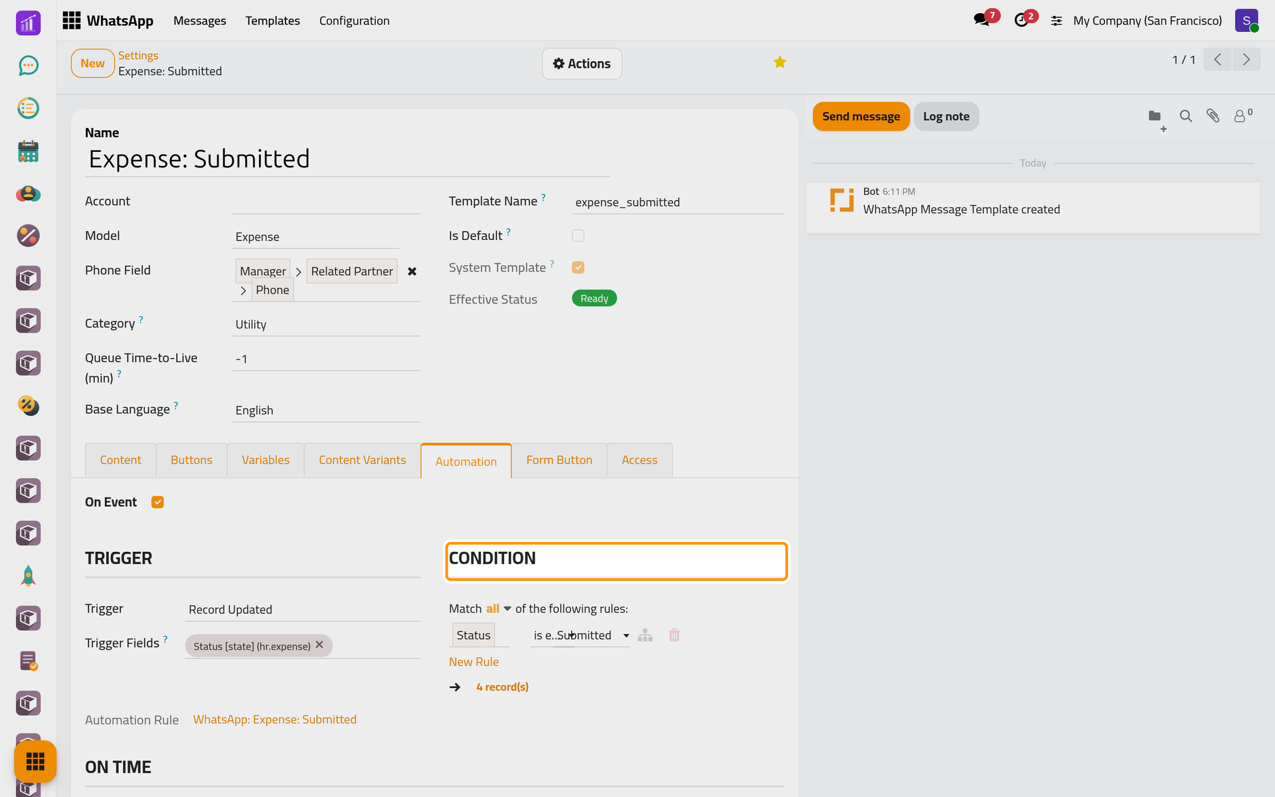
Task: Switch to the Form Button tab
Action: [x=559, y=460]
